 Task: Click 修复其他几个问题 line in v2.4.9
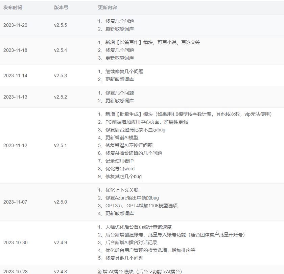(x=121, y=258)
